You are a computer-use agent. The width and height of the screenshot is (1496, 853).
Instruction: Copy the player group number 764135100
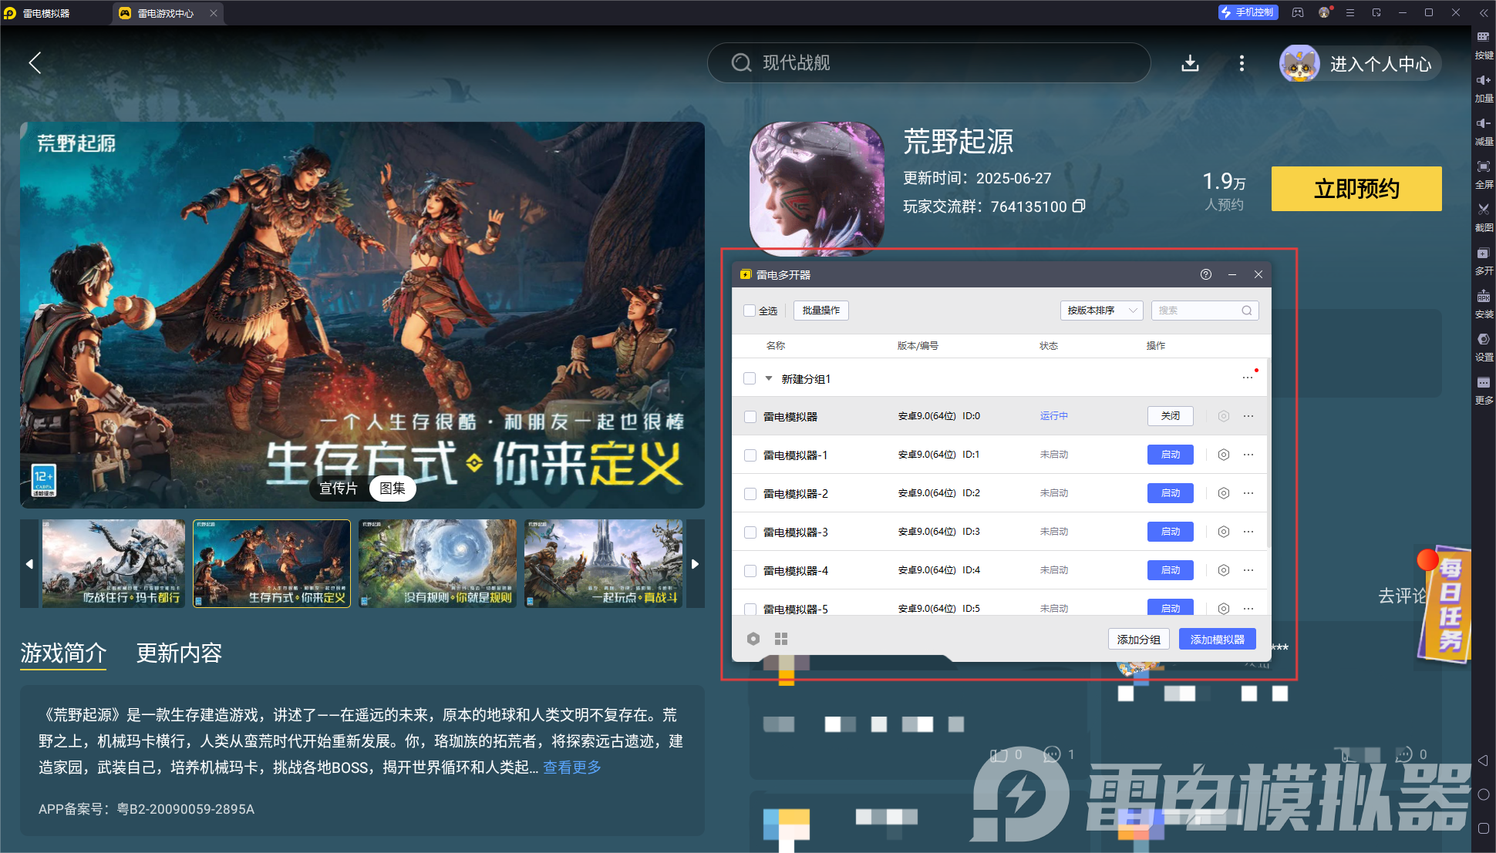(x=1079, y=206)
